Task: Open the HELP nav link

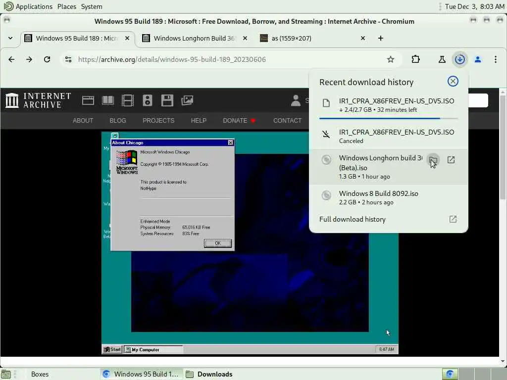Action: [199, 121]
